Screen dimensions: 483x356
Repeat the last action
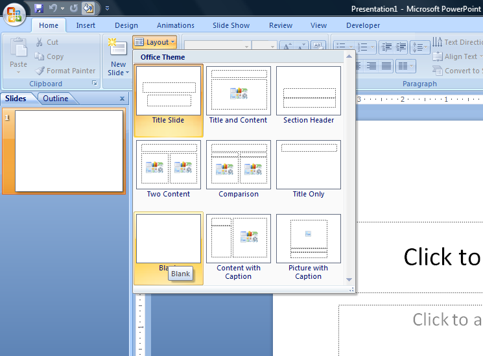74,8
